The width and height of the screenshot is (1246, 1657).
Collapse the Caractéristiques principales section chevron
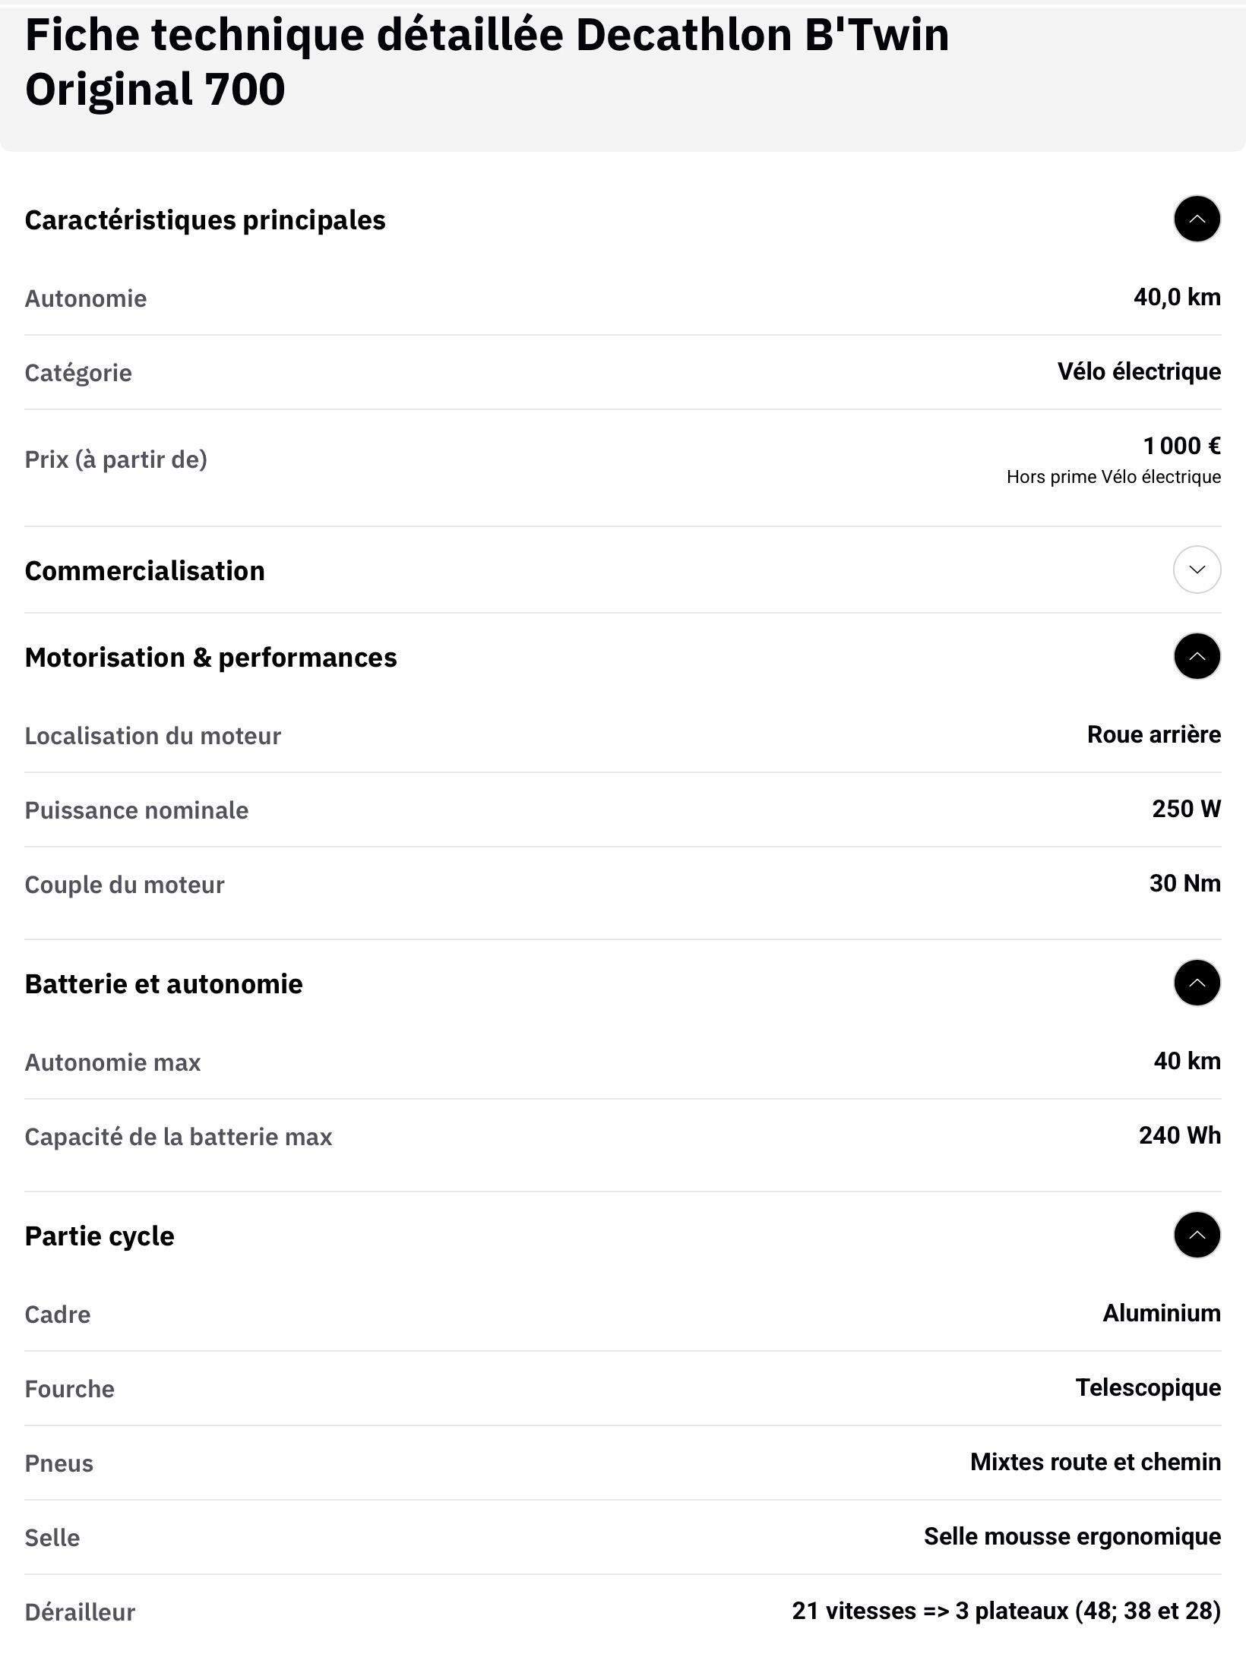(x=1197, y=219)
